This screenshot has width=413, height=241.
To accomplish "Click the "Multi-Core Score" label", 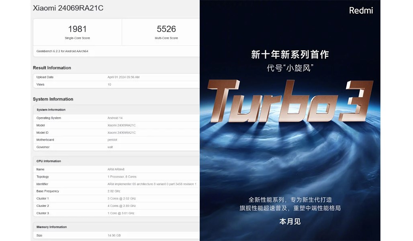I will [166, 38].
